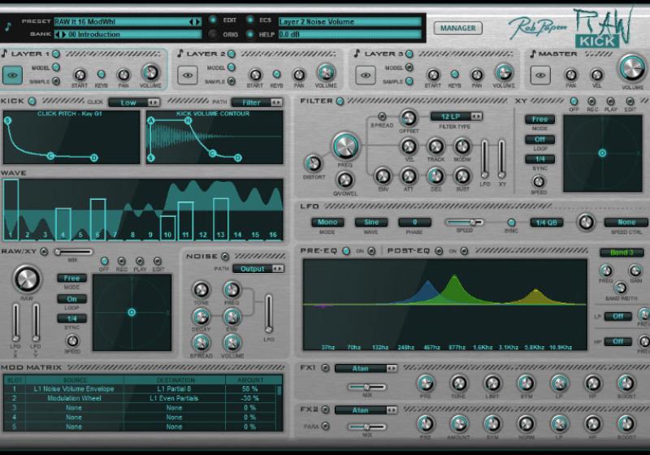Select the Help mode LED
Image resolution: width=650 pixels, height=455 pixels.
pos(250,34)
